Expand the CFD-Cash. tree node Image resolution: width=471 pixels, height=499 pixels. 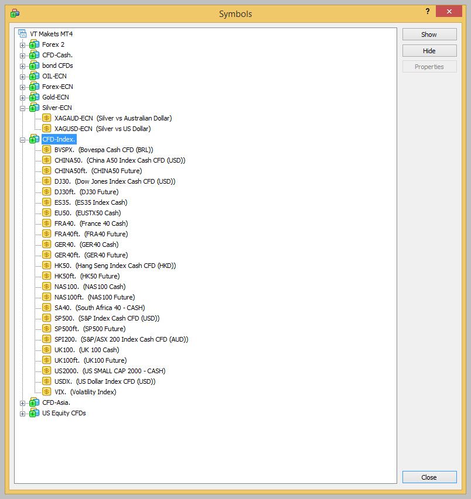pos(22,56)
